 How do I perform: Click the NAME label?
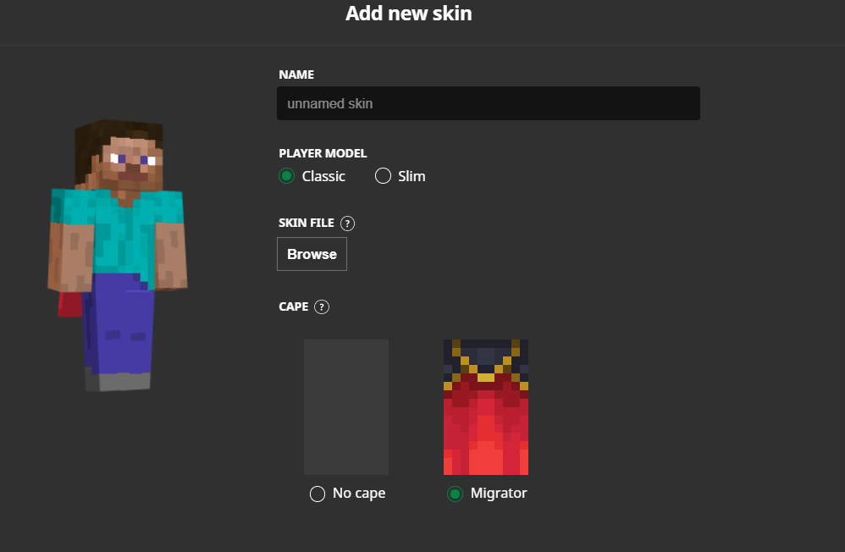click(x=296, y=75)
